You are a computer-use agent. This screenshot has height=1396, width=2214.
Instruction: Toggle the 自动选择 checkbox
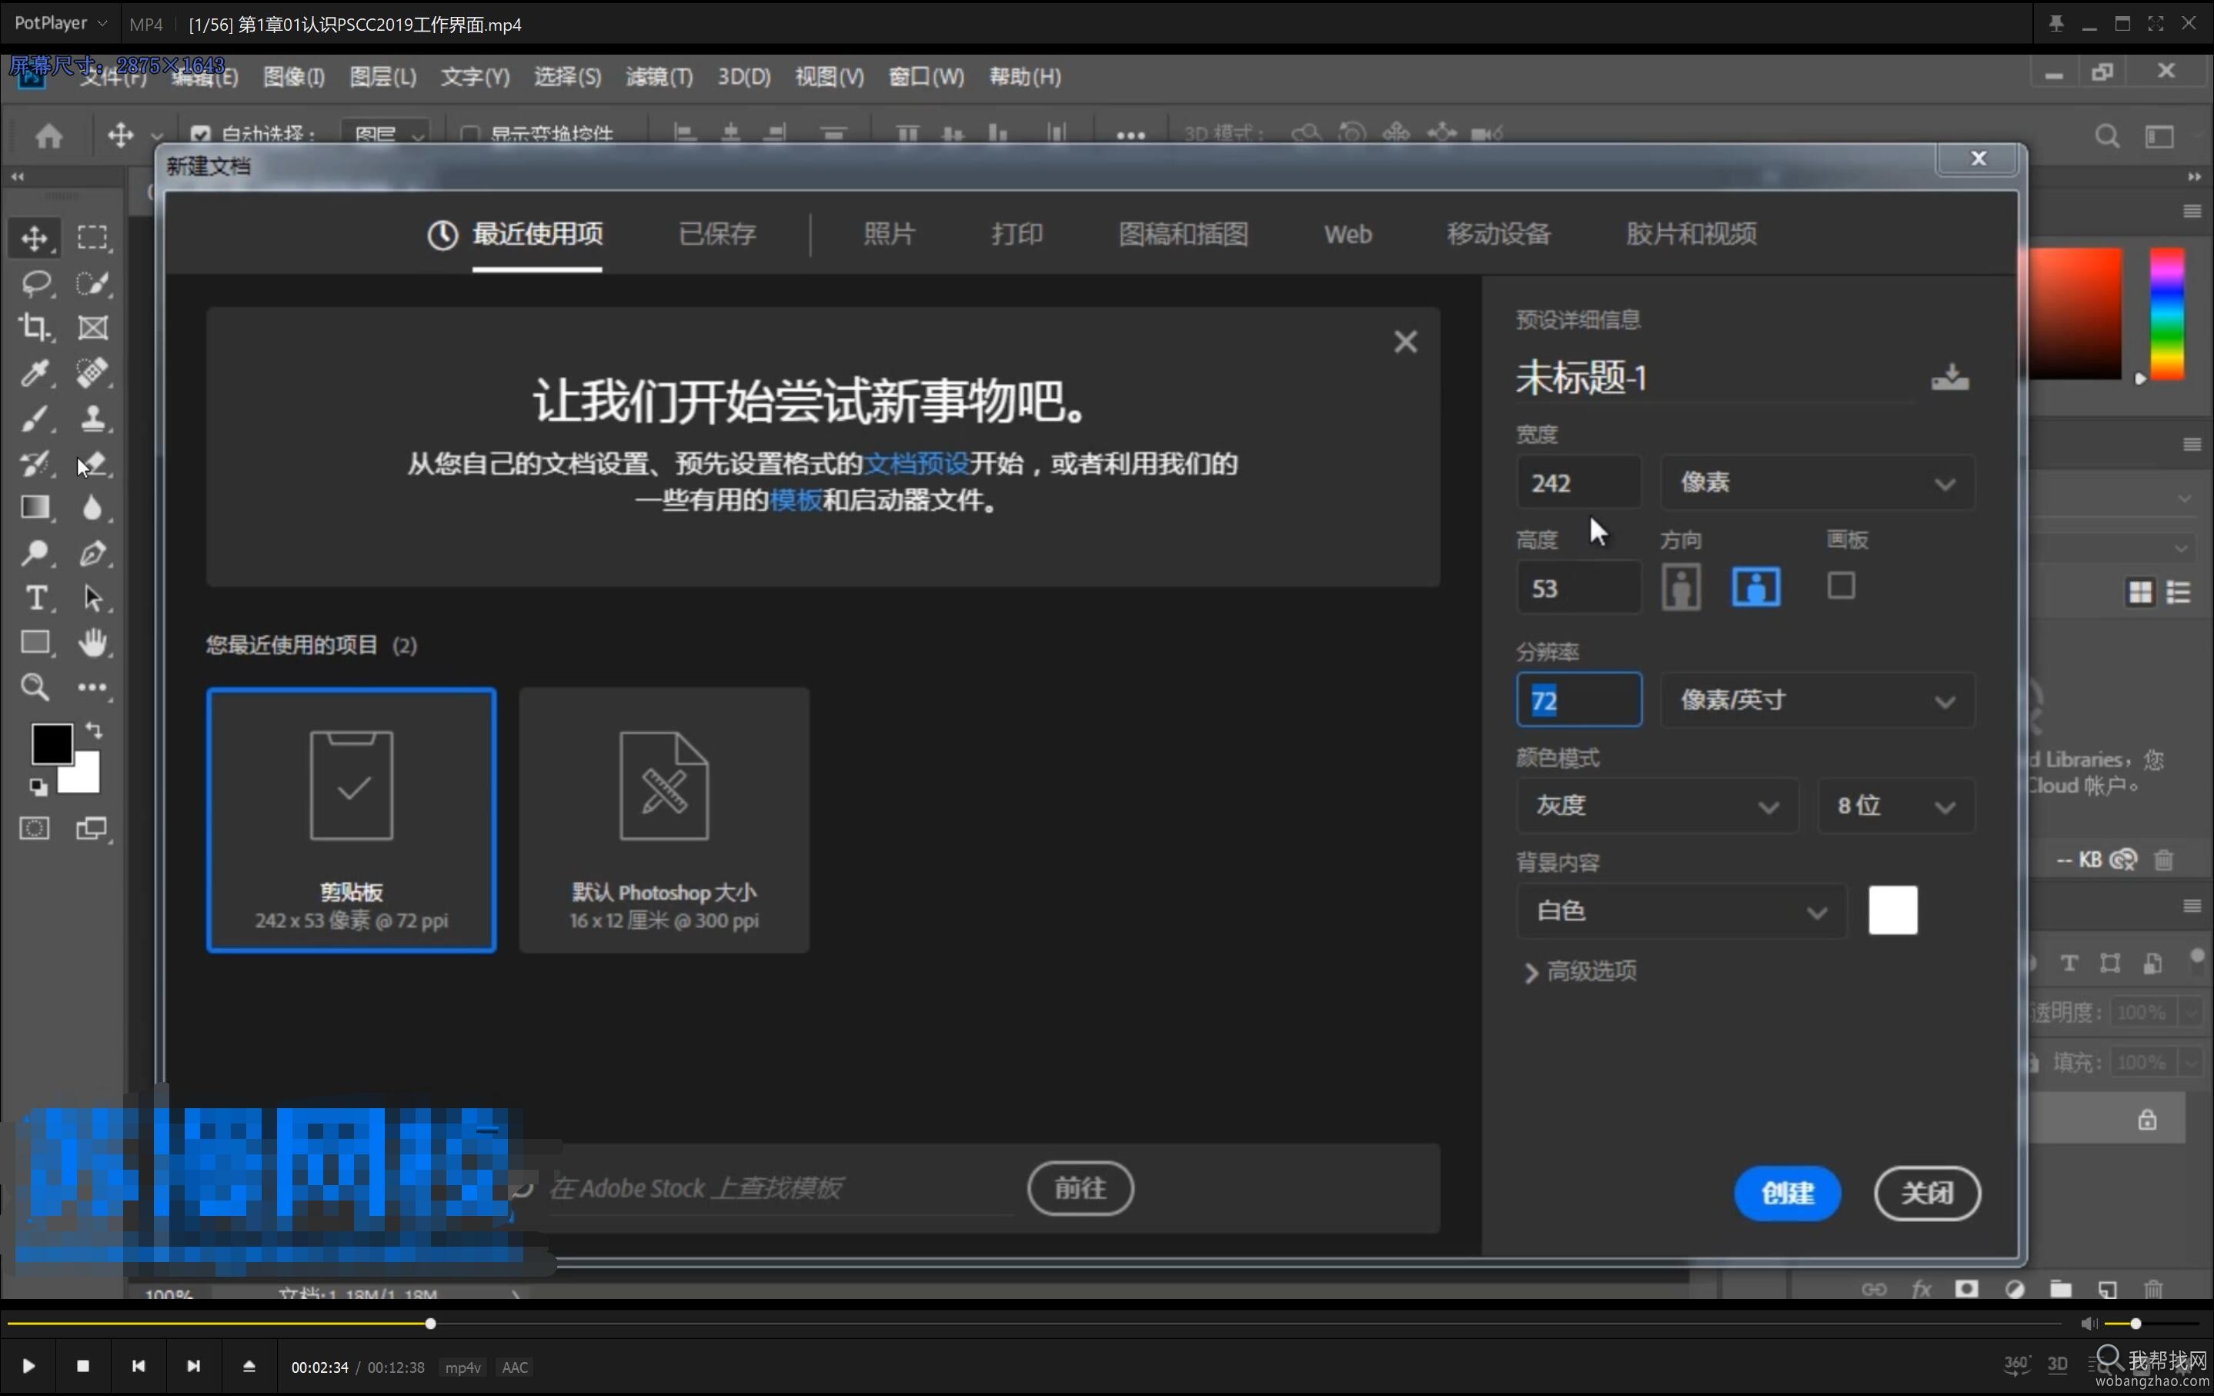tap(199, 135)
